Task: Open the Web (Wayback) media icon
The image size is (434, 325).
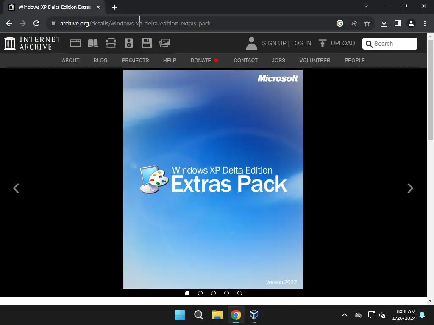Action: (75, 43)
